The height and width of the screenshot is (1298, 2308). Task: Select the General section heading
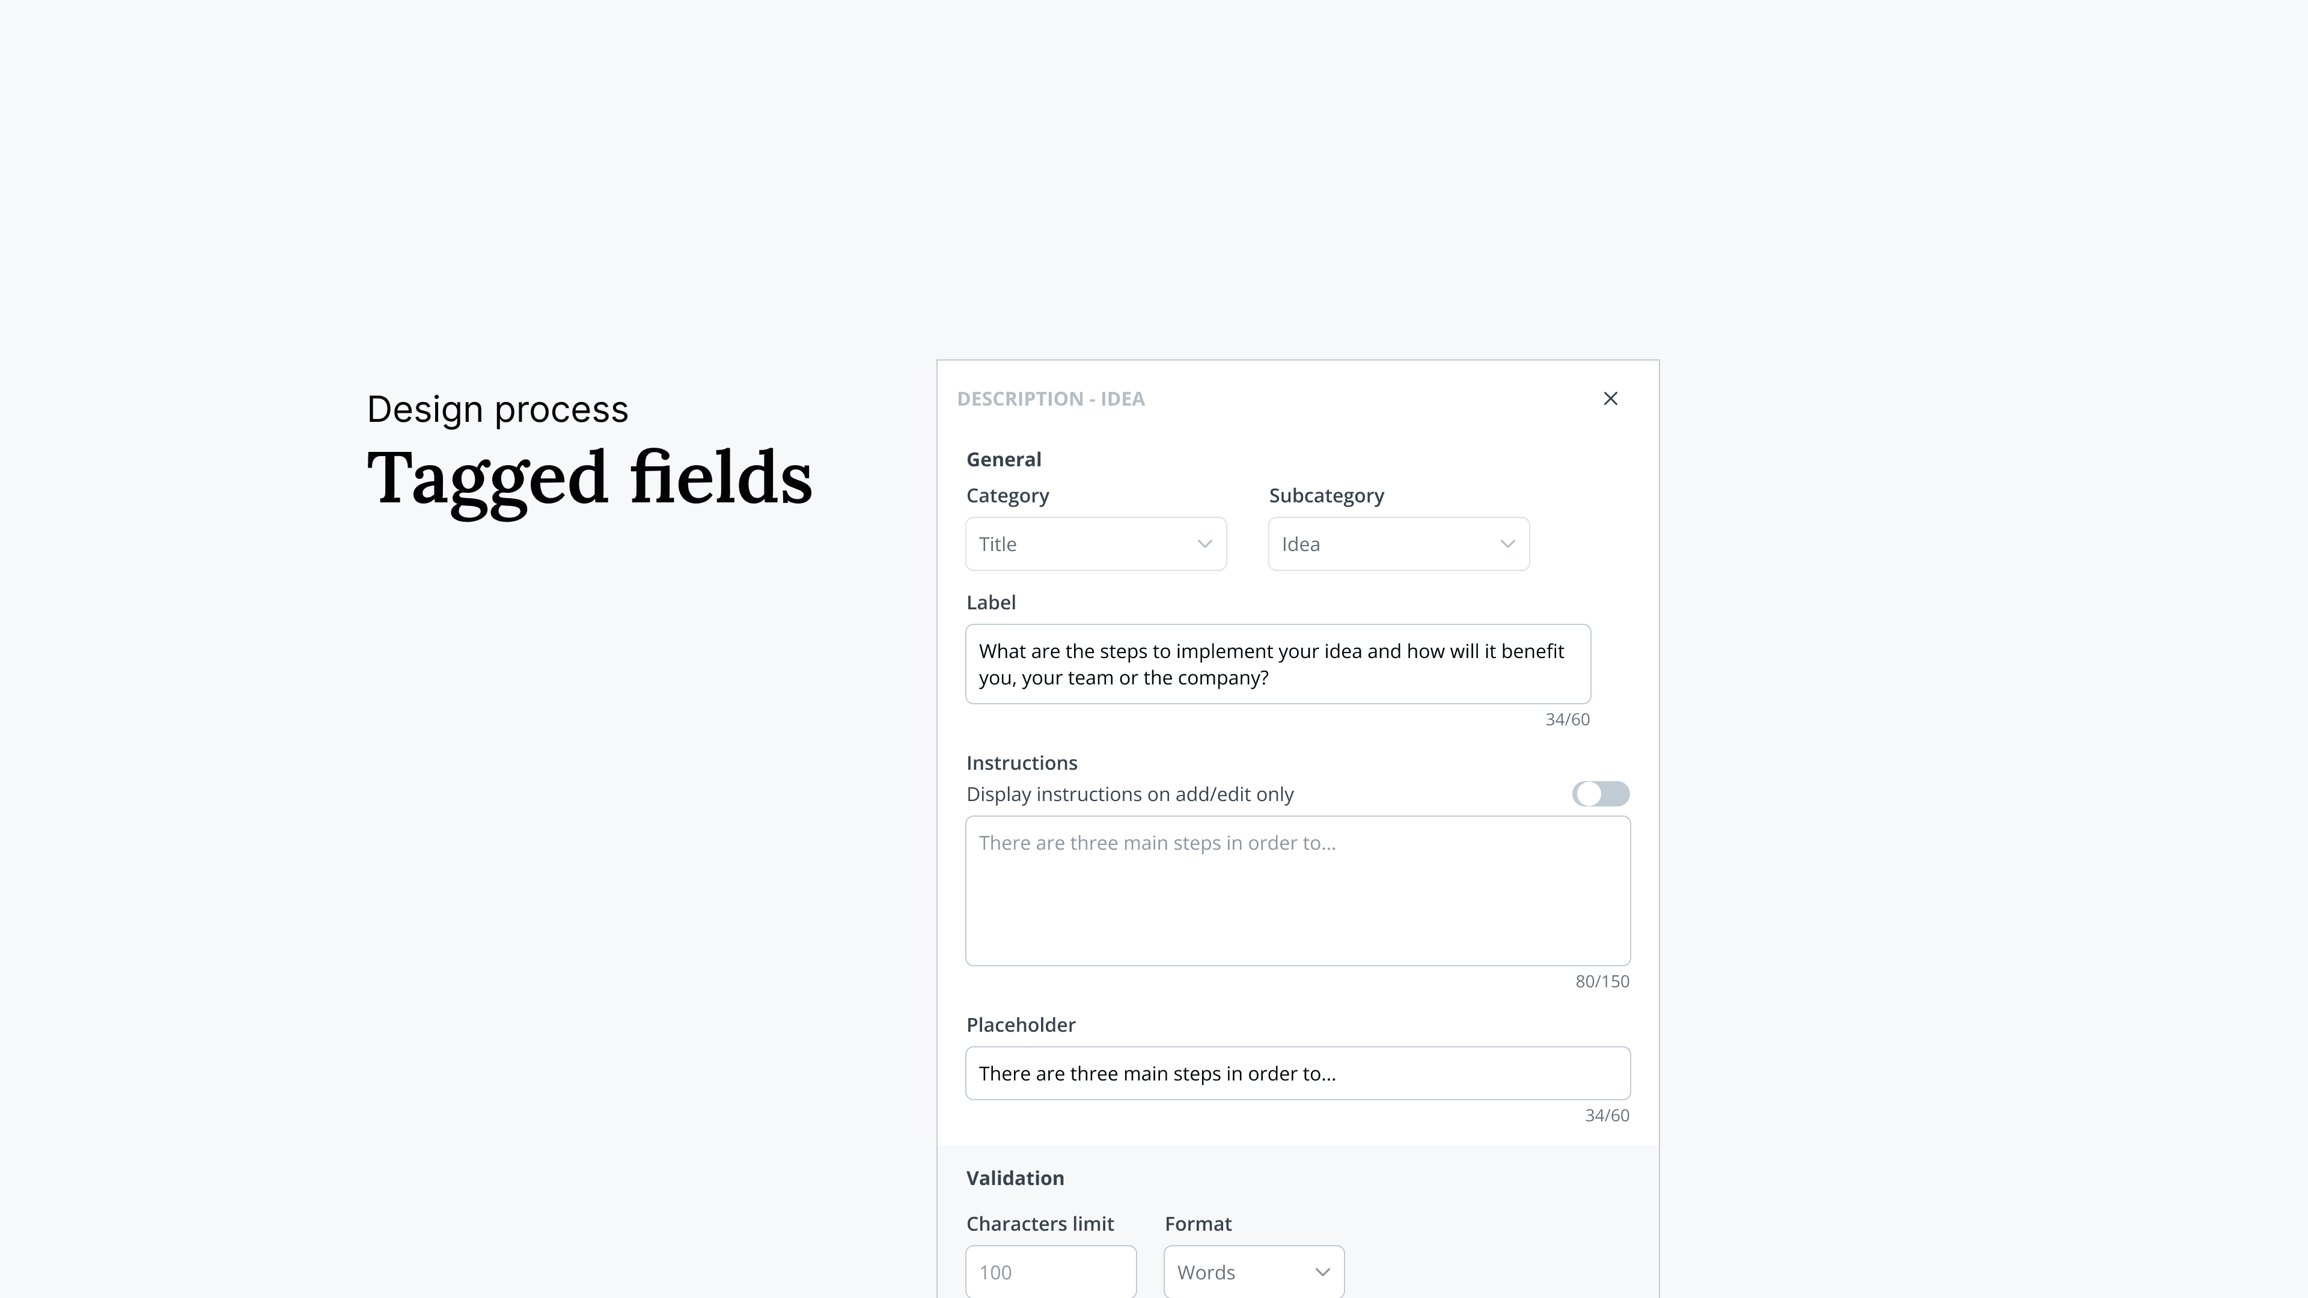(1004, 460)
